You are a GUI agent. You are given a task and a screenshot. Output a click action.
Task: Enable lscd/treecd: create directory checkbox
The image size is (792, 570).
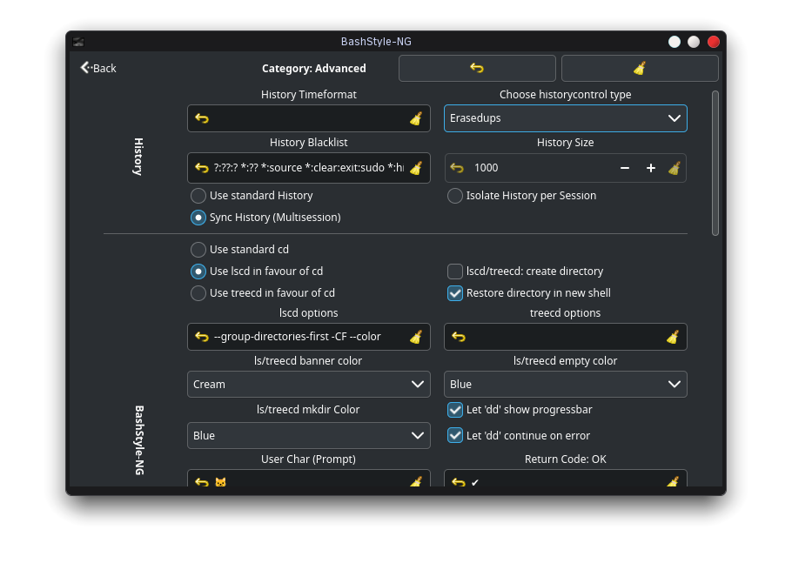(526, 272)
